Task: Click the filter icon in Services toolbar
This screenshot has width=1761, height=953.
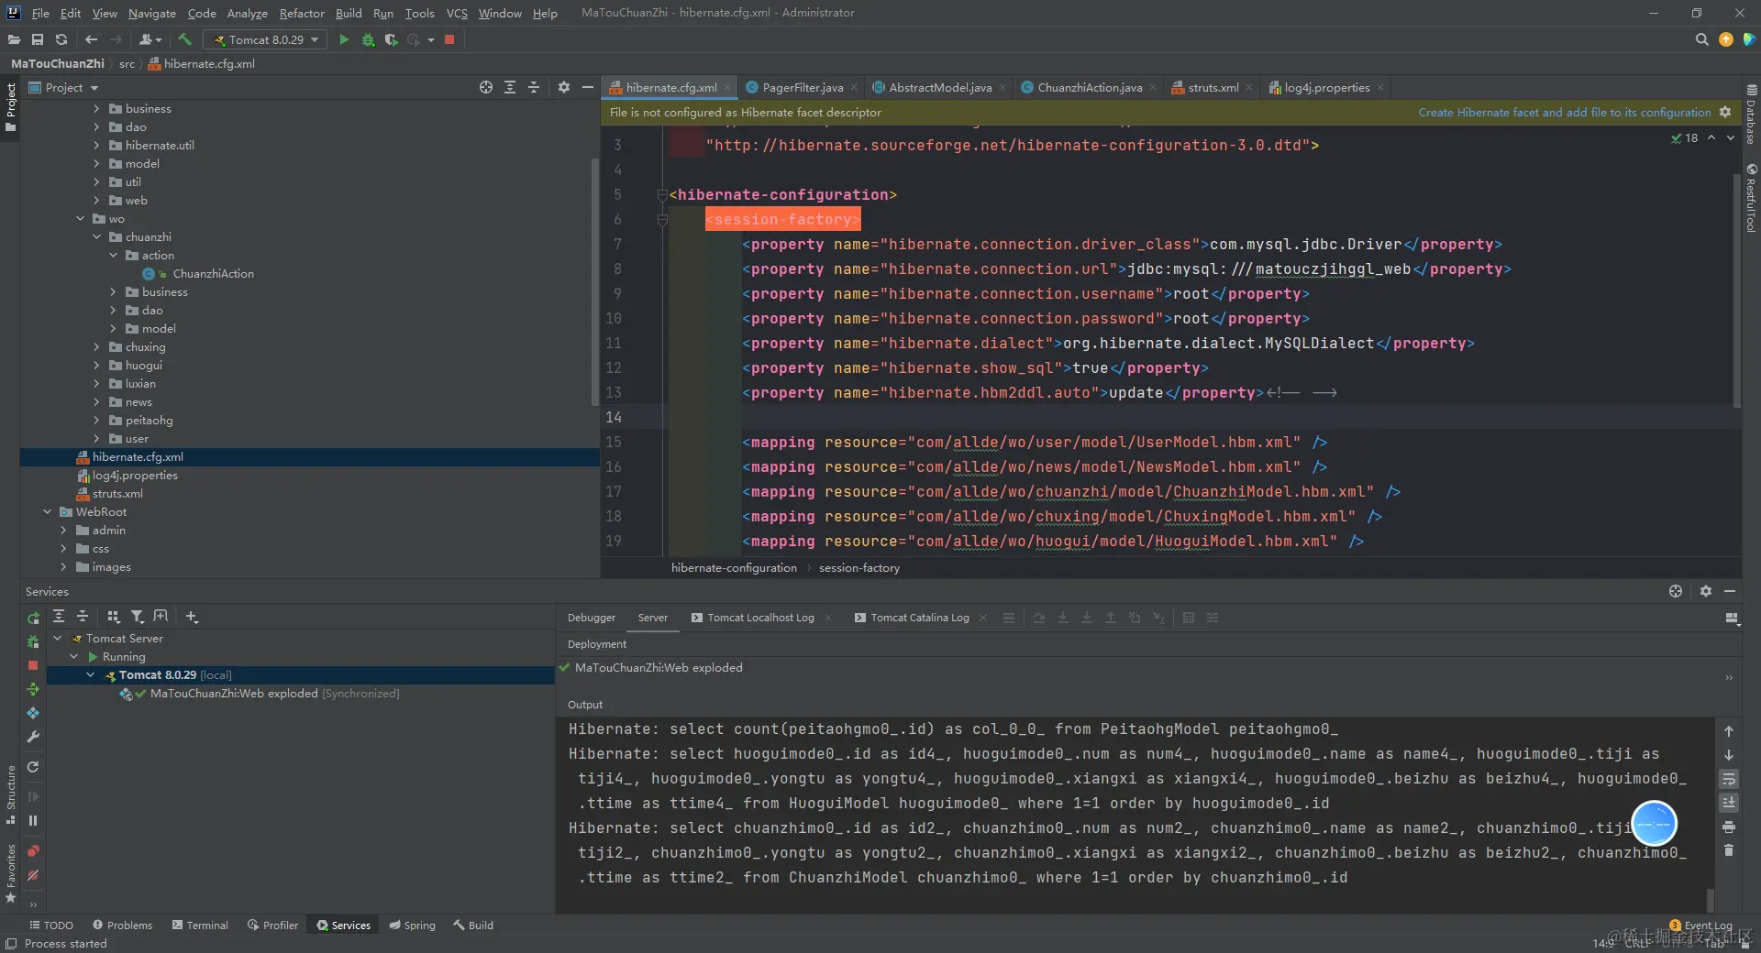Action: pyautogui.click(x=137, y=617)
